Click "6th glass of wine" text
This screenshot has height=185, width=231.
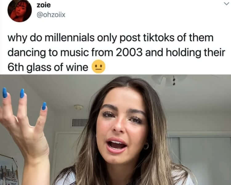tap(48, 68)
